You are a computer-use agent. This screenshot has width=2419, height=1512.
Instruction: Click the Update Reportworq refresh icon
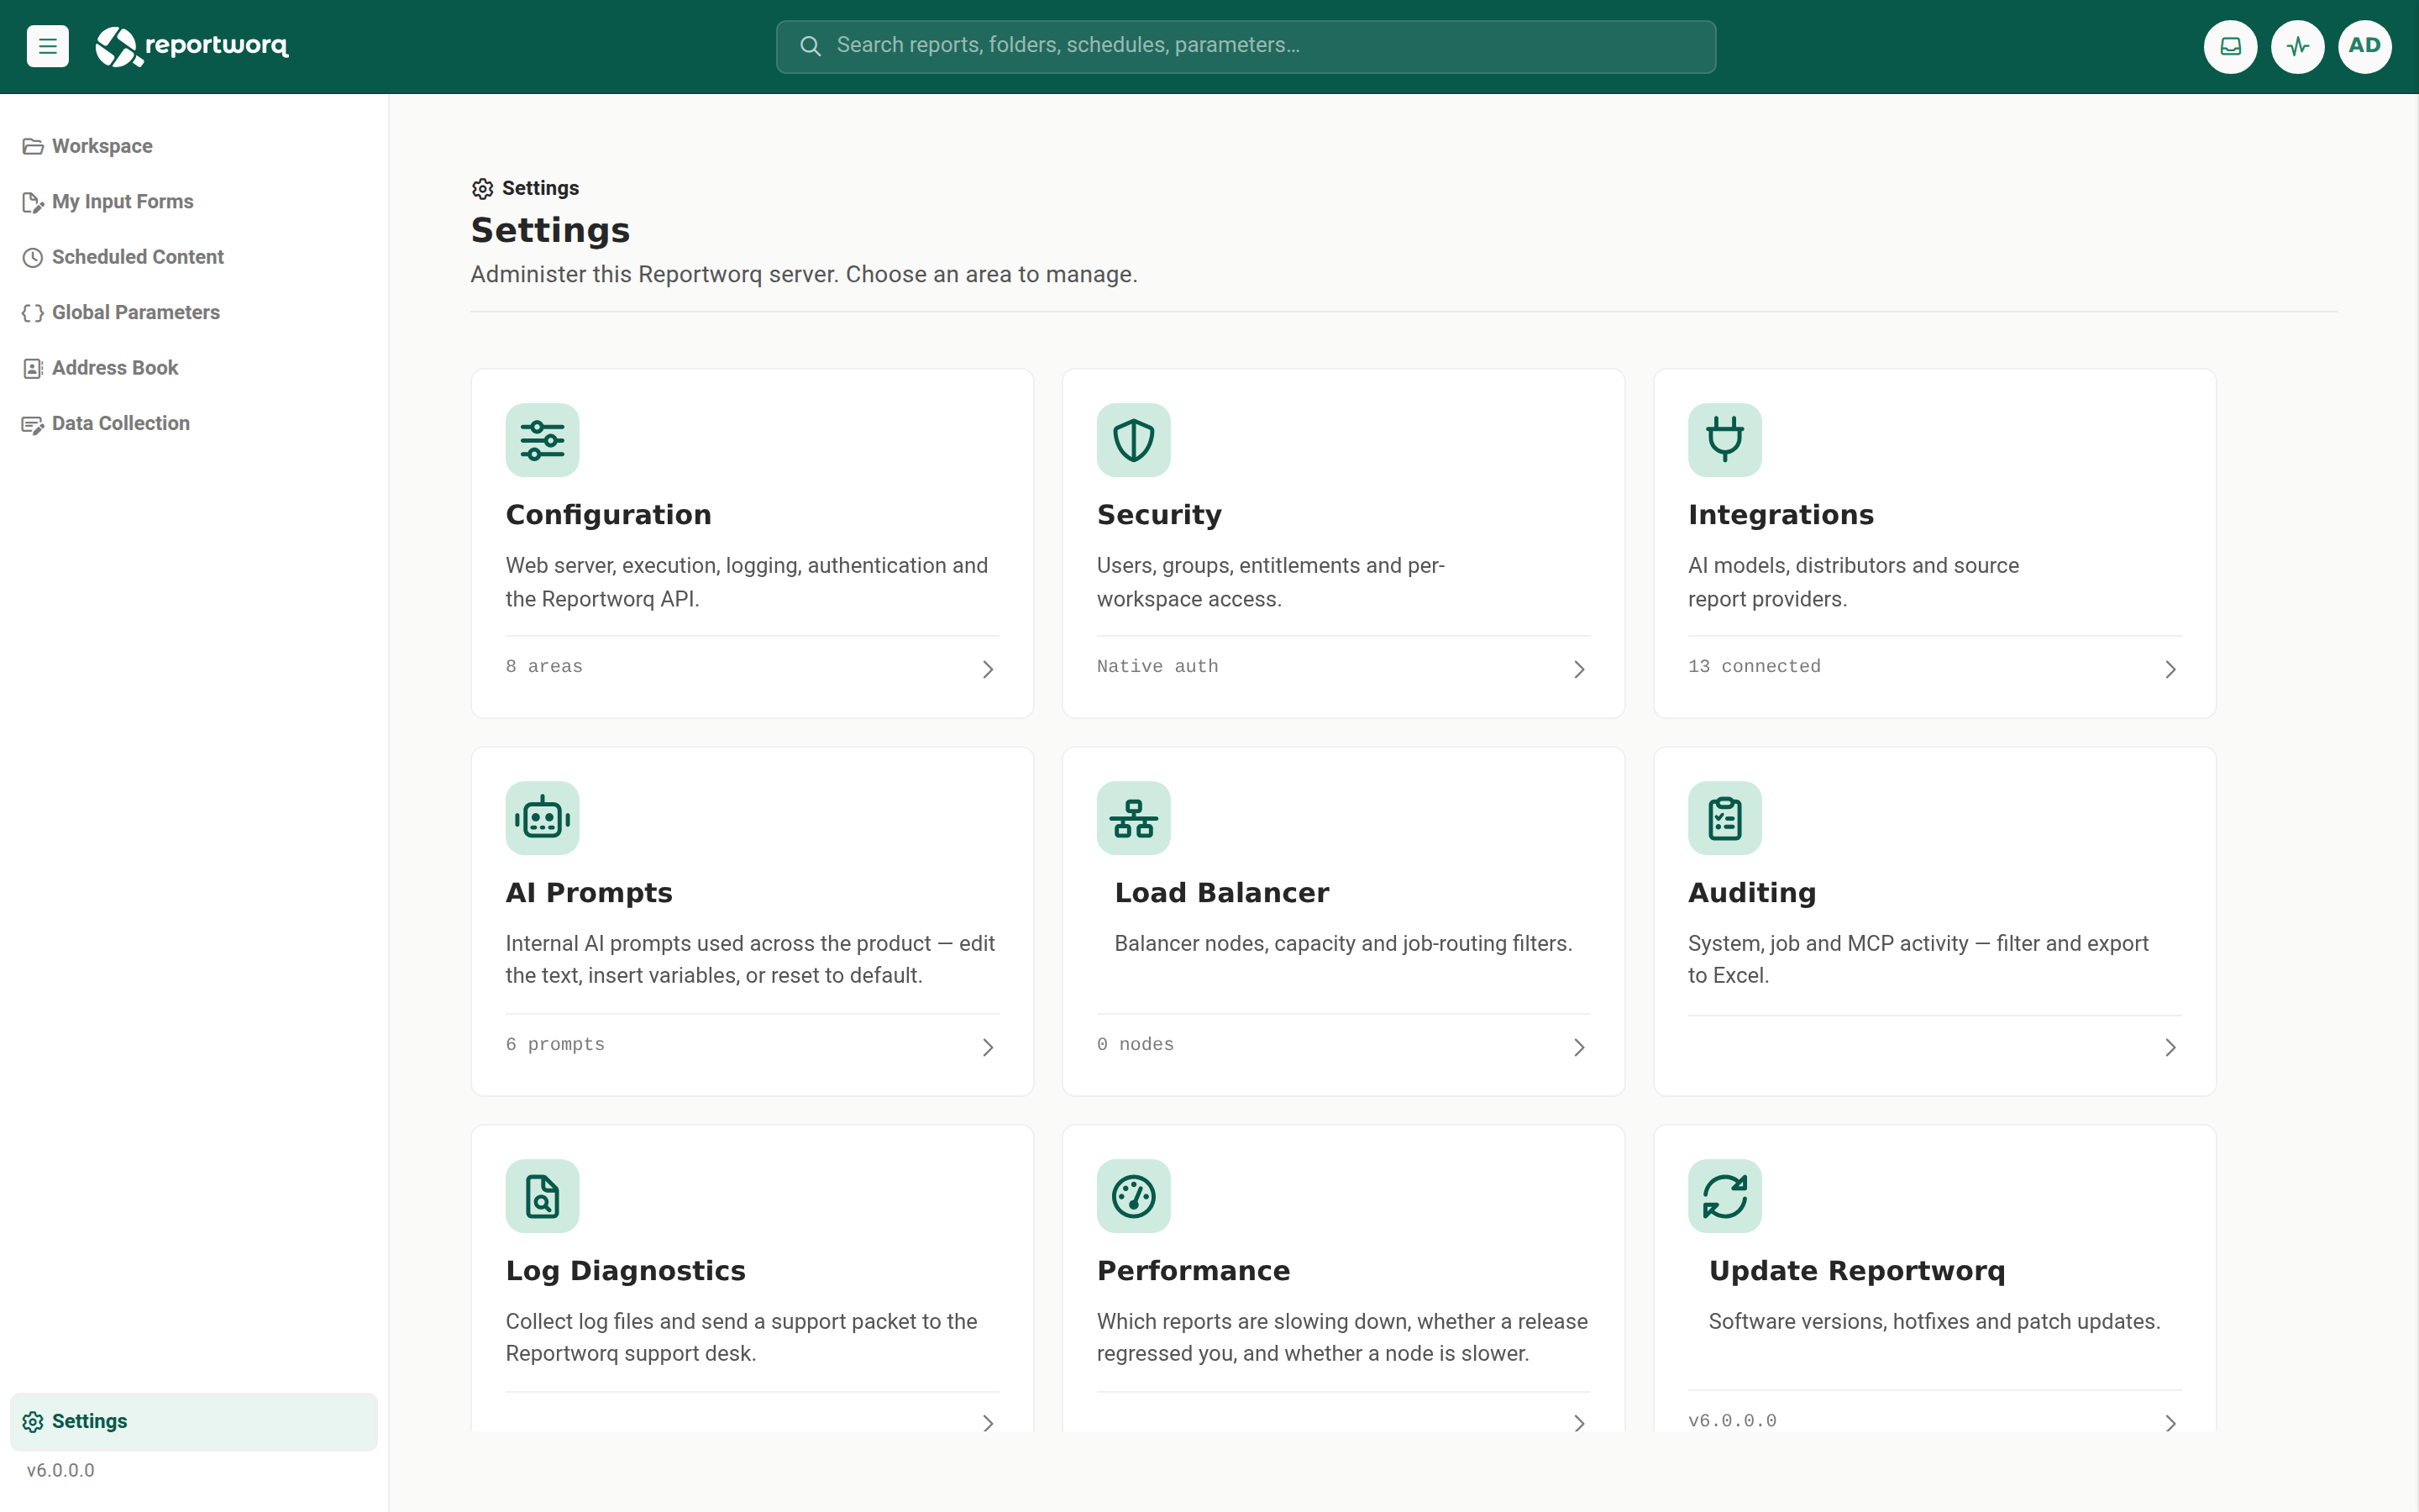coord(1724,1196)
